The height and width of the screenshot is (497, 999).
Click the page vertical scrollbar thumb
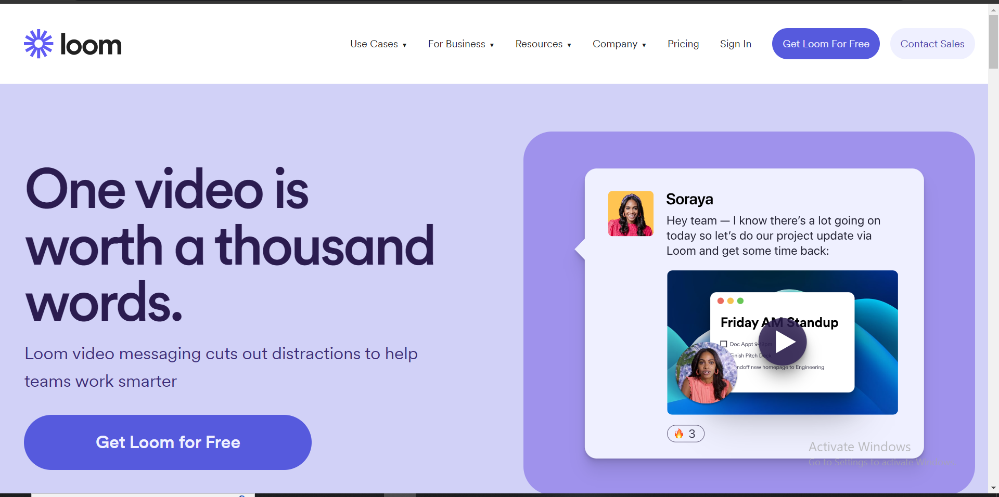click(x=993, y=42)
